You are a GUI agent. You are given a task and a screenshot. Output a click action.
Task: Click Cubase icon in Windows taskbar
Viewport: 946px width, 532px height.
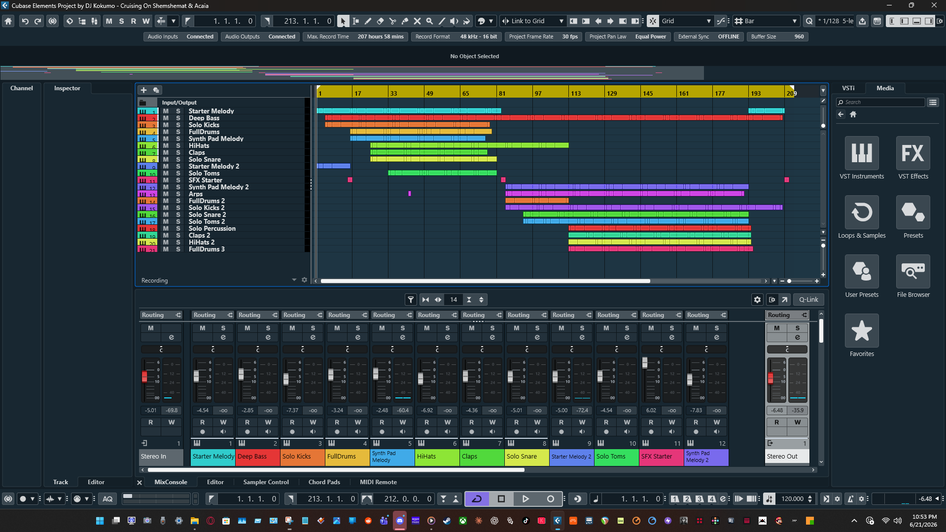tap(558, 521)
